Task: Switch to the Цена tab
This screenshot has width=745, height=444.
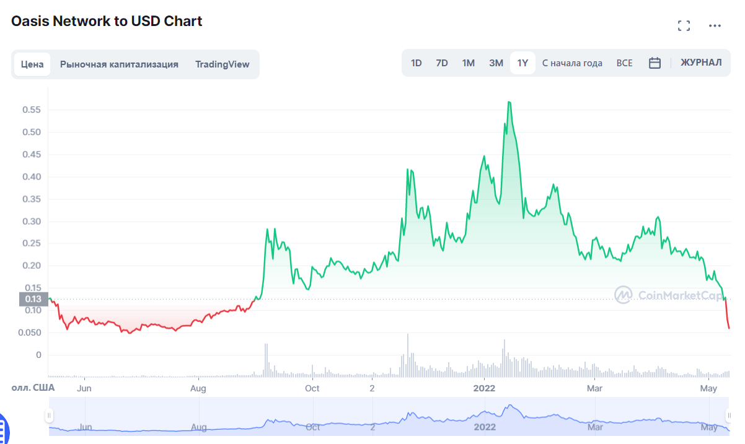Action: 32,64
